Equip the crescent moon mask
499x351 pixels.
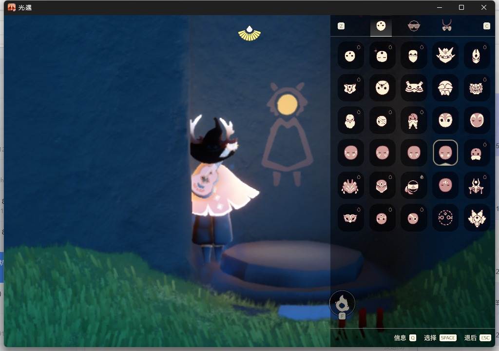445,185
